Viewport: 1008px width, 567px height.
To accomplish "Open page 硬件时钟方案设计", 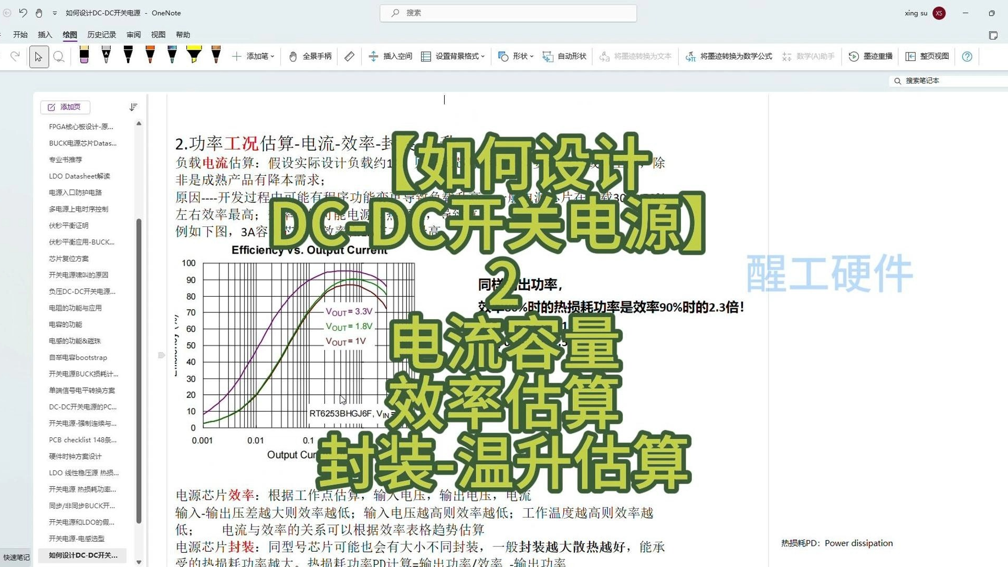I will 76,456.
